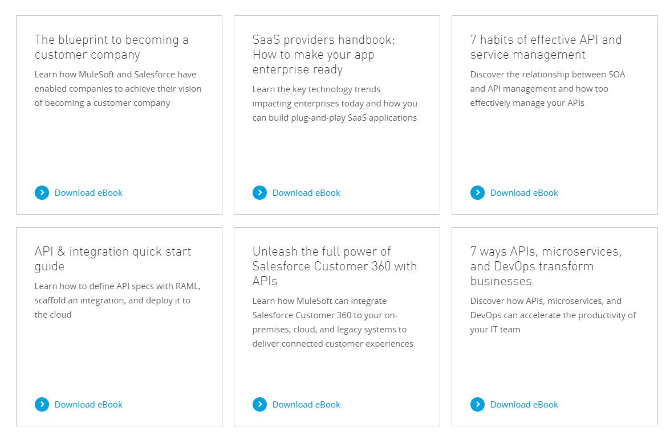670x436 pixels.
Task: Select 'API & integration quick start guide' heading
Action: click(113, 258)
